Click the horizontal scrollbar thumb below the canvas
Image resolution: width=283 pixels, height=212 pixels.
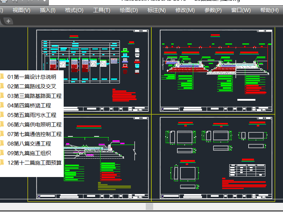(x=149, y=207)
